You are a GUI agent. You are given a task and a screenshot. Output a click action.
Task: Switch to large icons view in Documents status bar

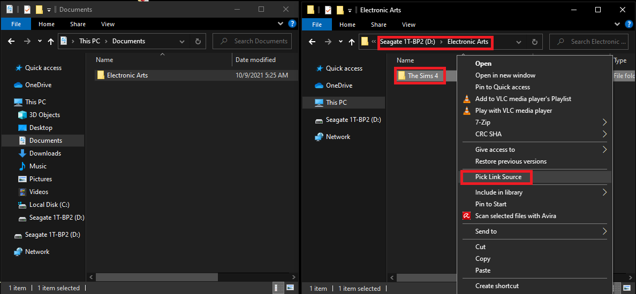pos(290,288)
